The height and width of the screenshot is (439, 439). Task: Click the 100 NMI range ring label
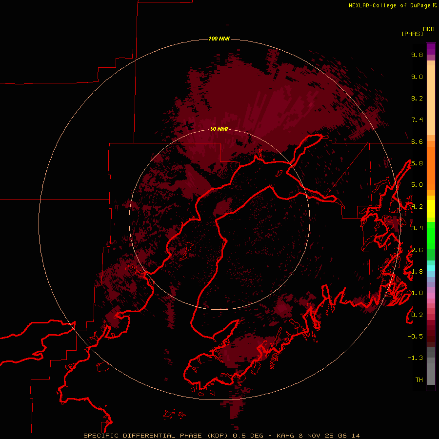click(219, 39)
